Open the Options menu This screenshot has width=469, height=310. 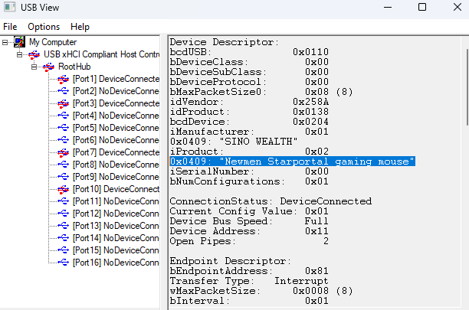[44, 27]
